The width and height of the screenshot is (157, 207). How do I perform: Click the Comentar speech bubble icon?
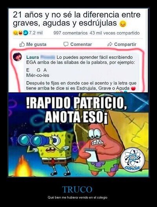pyautogui.click(x=66, y=44)
